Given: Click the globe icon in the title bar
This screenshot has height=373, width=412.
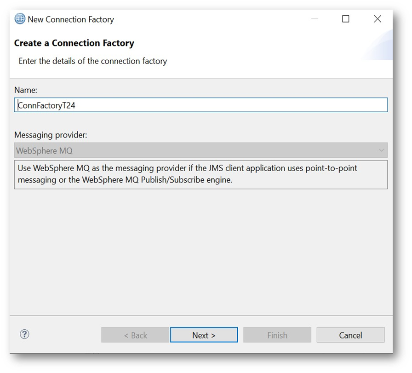Looking at the screenshot, I should (20, 19).
